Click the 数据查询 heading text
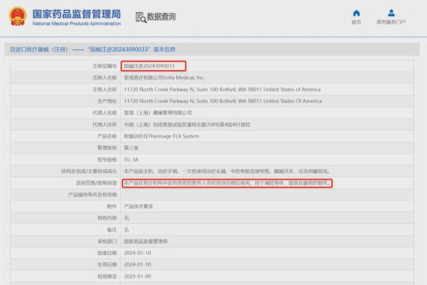This screenshot has height=285, width=427. 161,17
